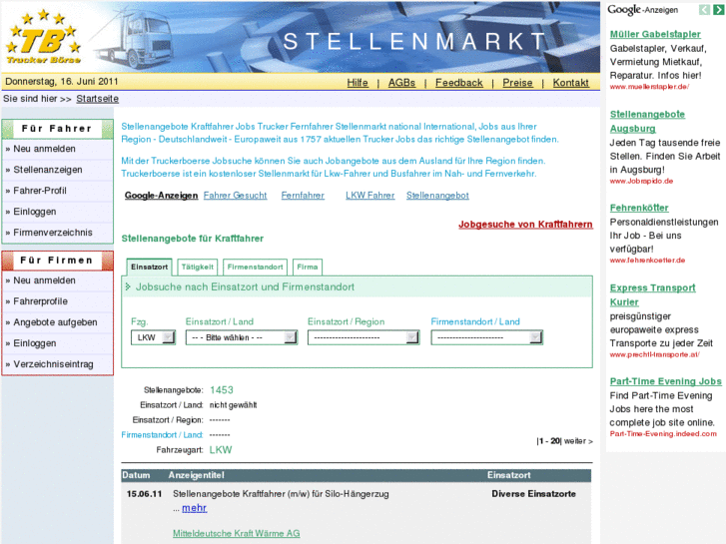Go to next Google ads arrow
726x544 pixels.
click(x=718, y=10)
